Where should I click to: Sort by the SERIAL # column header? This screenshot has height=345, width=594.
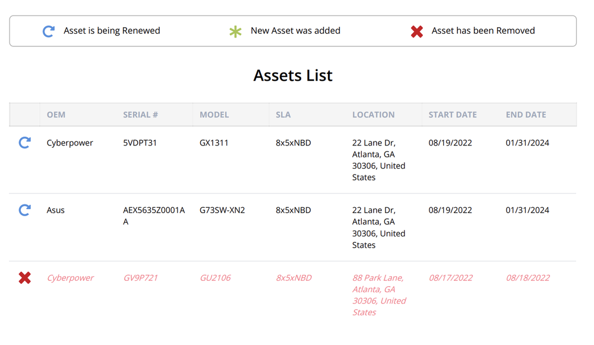(x=141, y=115)
